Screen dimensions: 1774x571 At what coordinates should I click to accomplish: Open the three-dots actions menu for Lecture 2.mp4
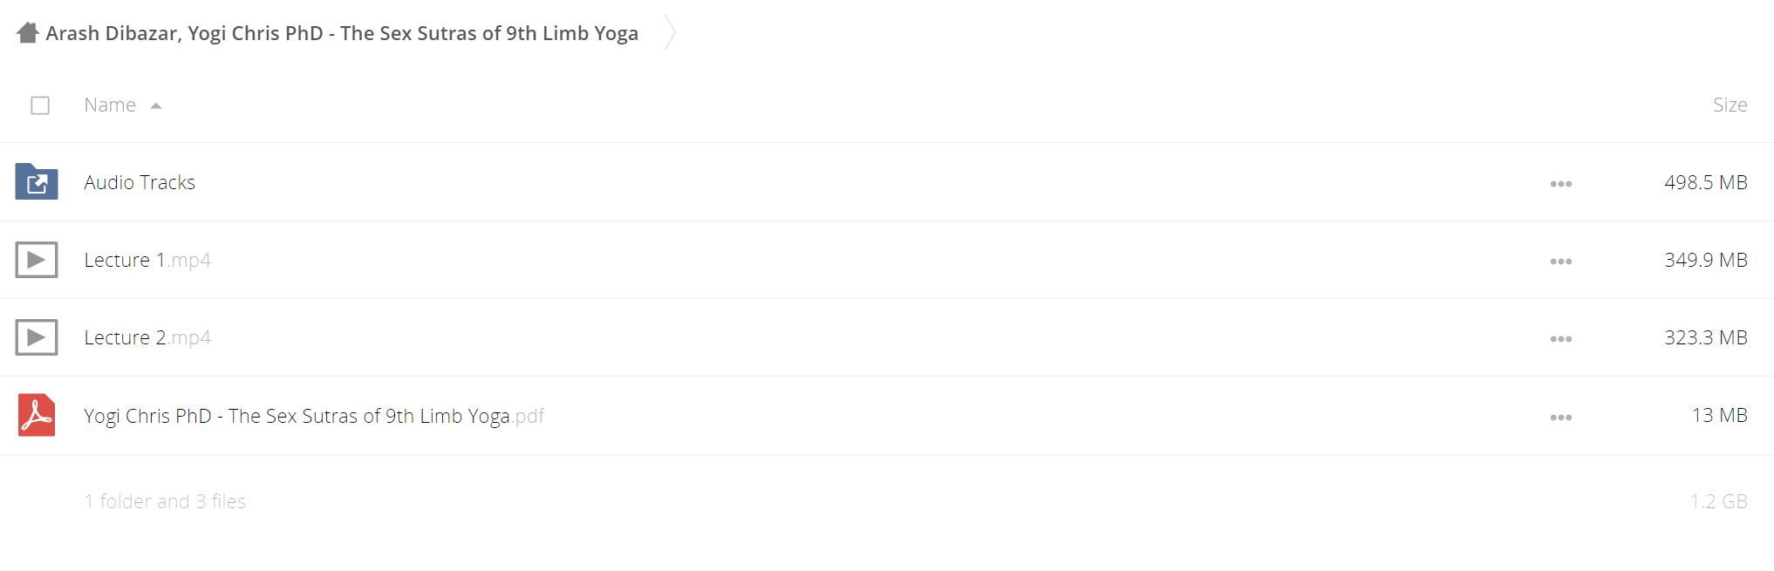pyautogui.click(x=1561, y=339)
